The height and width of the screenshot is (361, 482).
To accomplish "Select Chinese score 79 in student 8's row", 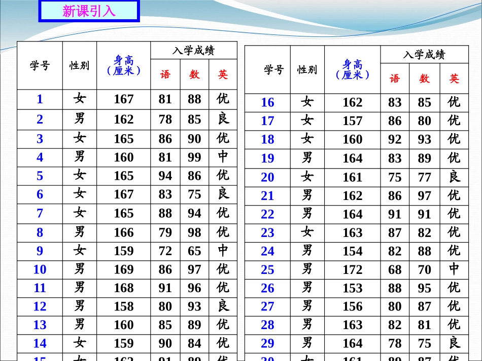I will click(x=165, y=232).
